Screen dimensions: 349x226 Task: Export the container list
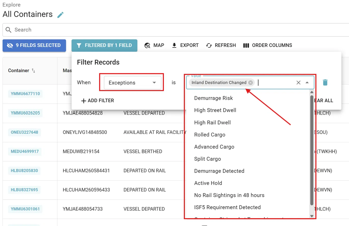pos(185,45)
